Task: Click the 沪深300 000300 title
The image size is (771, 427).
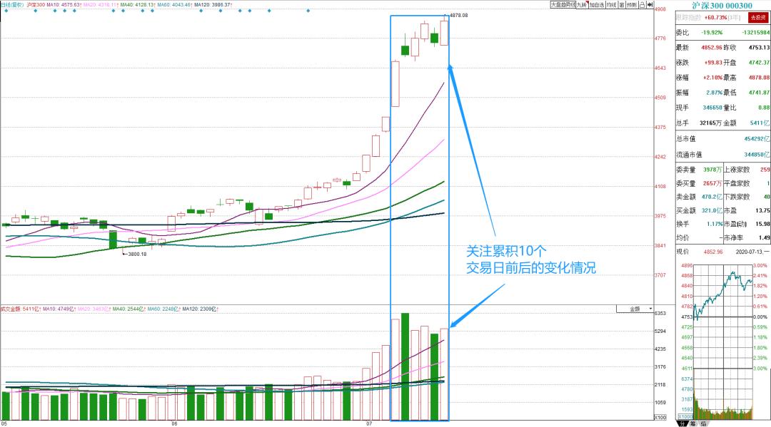Action: [722, 6]
